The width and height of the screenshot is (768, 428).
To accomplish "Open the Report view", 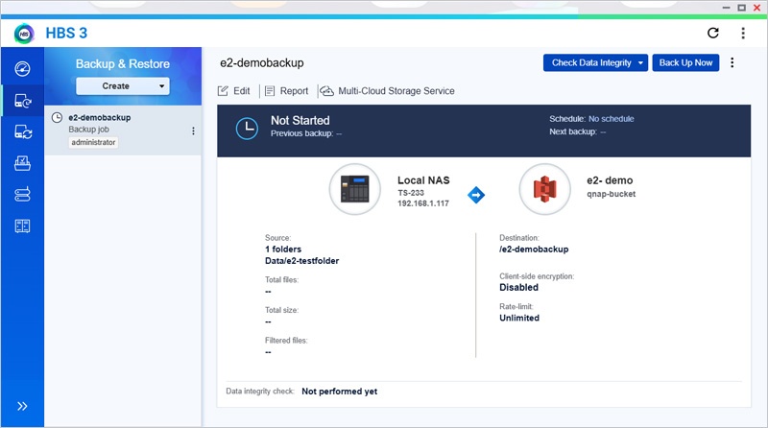I will tap(286, 91).
